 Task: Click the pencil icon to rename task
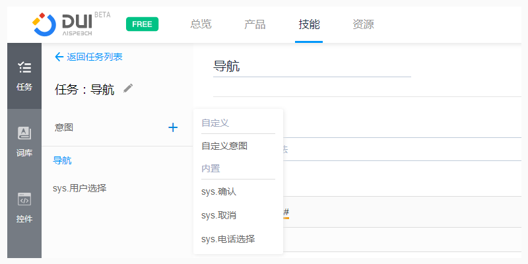tap(128, 88)
